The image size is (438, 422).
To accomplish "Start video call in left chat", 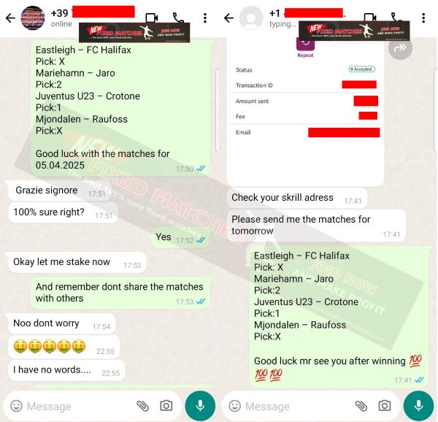I will (x=152, y=18).
